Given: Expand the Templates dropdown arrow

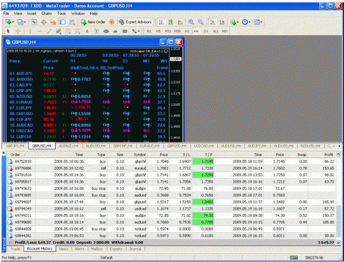Looking at the screenshot, I should (261, 22).
